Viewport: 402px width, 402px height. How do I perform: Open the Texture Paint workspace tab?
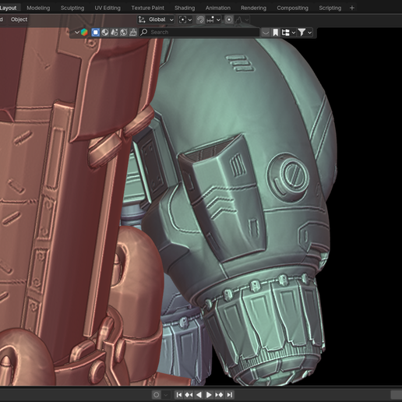coord(147,8)
